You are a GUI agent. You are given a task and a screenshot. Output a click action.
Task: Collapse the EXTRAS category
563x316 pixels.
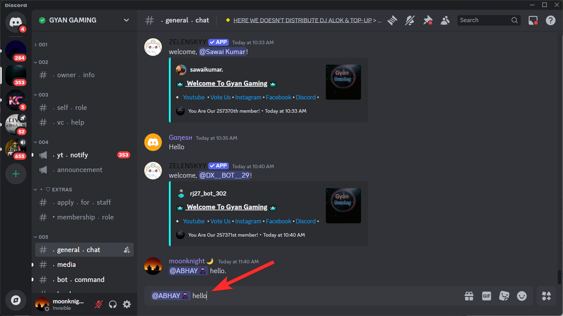[x=53, y=190]
